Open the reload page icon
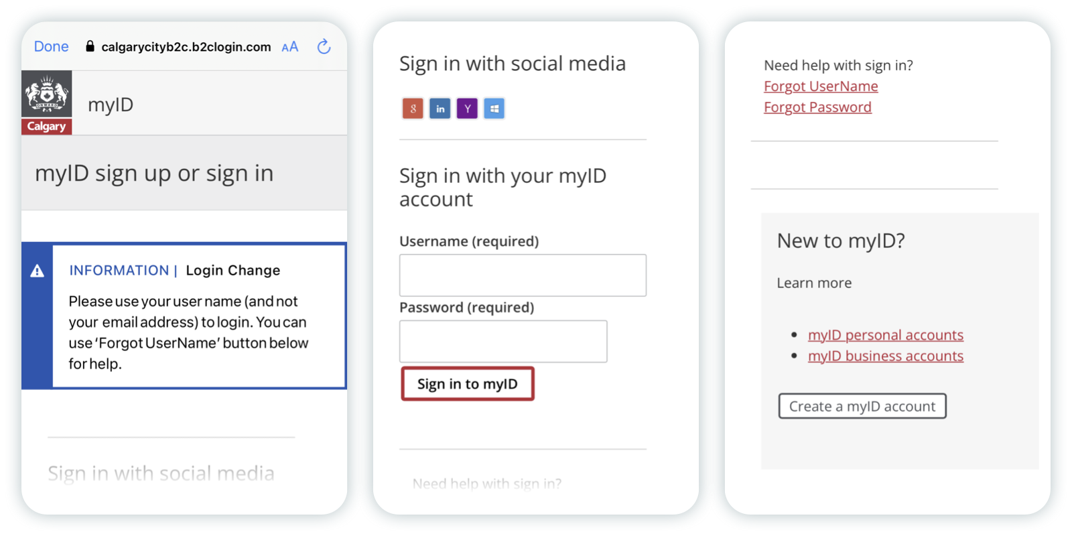Screen dimensions: 1072x536 point(324,46)
